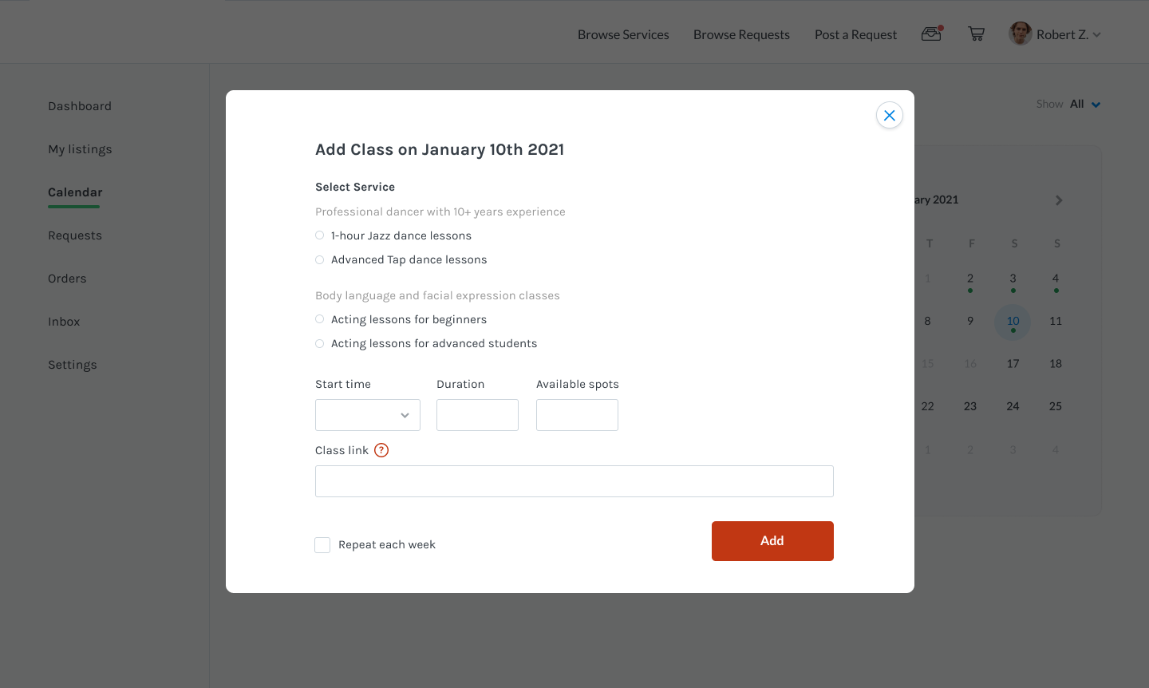Select calendar date 11

coord(1056,321)
